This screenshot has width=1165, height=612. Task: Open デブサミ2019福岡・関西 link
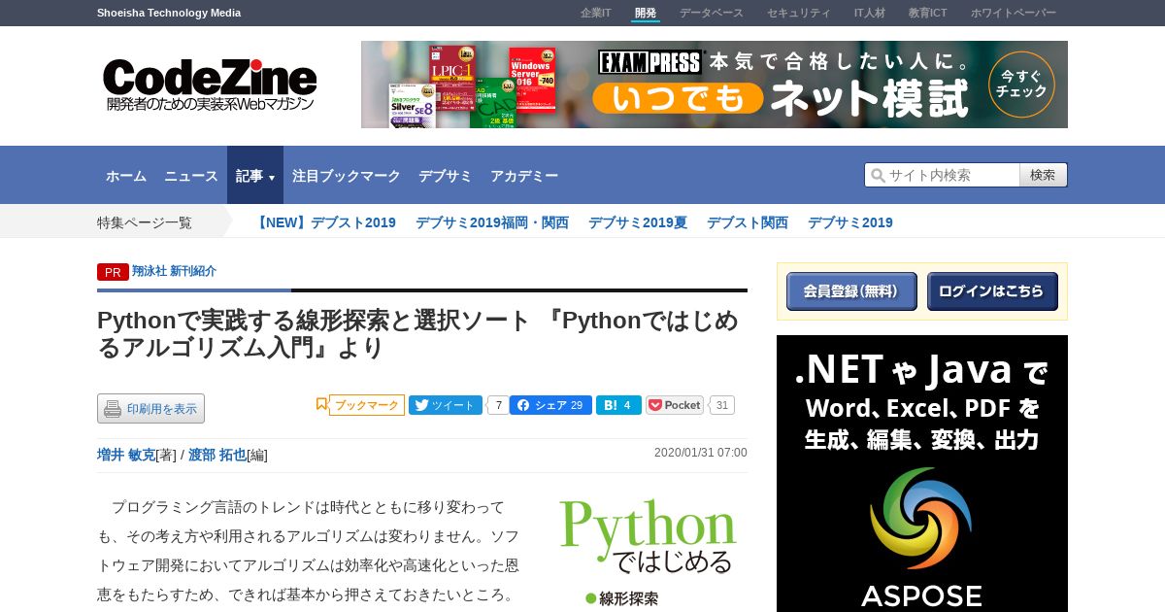(x=492, y=222)
